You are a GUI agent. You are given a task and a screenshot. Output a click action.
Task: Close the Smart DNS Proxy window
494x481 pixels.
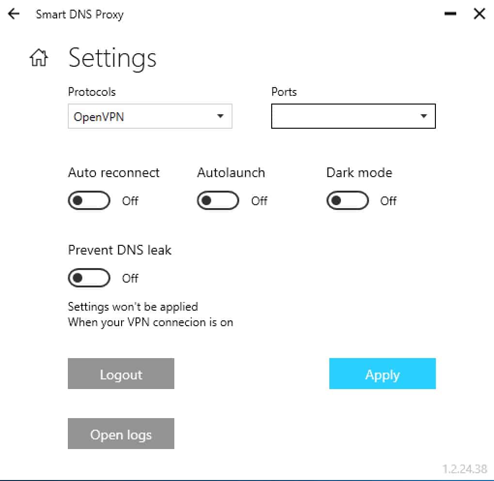tap(479, 14)
